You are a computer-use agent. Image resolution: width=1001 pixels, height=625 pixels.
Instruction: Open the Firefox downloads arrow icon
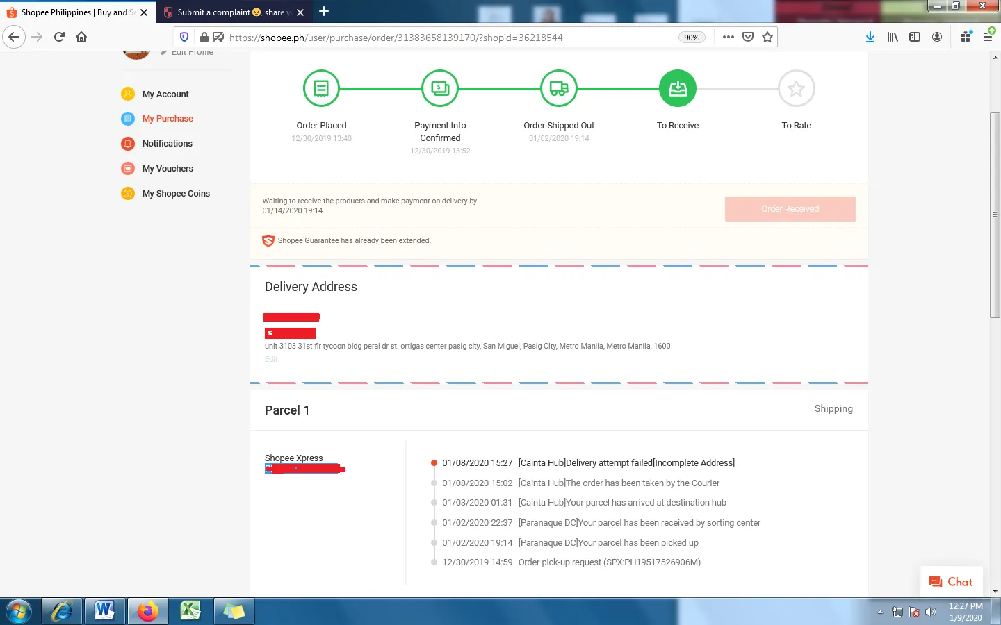pyautogui.click(x=870, y=37)
